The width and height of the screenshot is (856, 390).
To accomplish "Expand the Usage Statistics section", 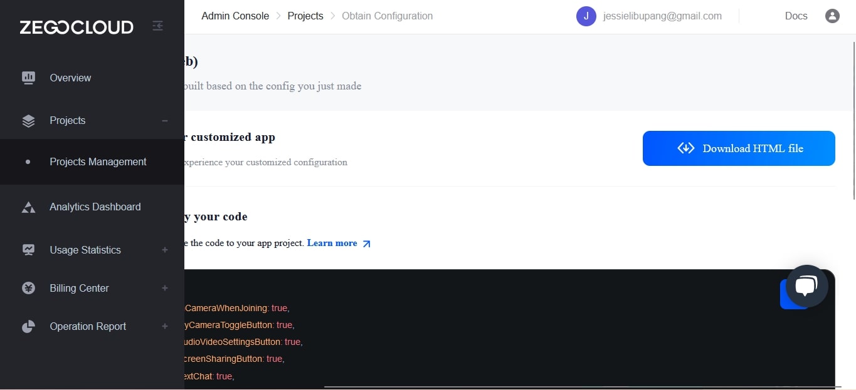I will pos(165,250).
